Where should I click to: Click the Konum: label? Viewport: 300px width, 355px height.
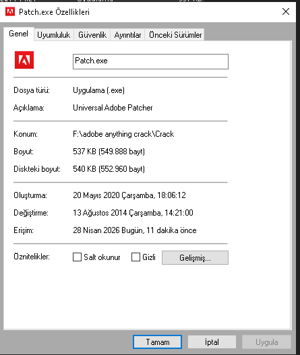pyautogui.click(x=26, y=134)
